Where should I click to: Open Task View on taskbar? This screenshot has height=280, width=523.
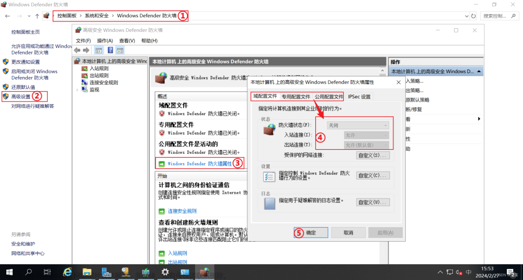(48, 272)
